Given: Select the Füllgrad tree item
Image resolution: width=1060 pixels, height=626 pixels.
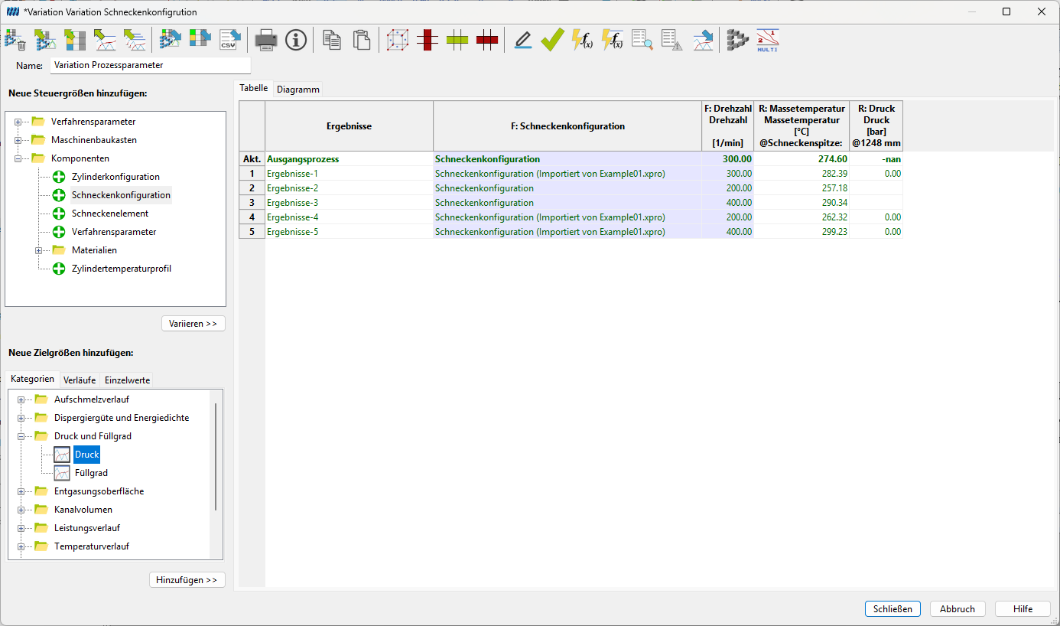Looking at the screenshot, I should point(91,473).
